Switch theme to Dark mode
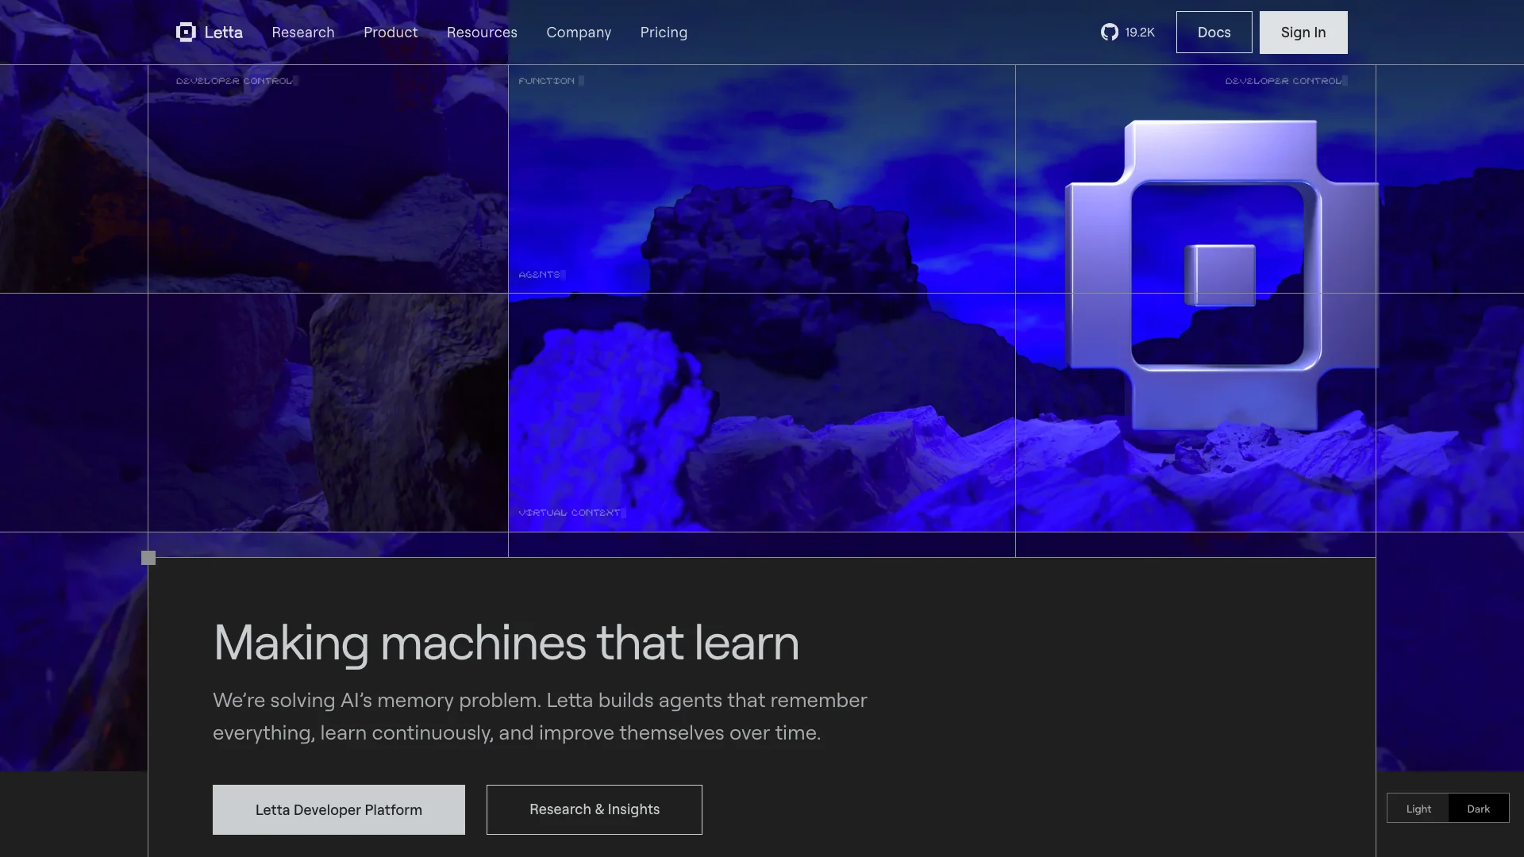Image resolution: width=1524 pixels, height=857 pixels. click(1478, 809)
